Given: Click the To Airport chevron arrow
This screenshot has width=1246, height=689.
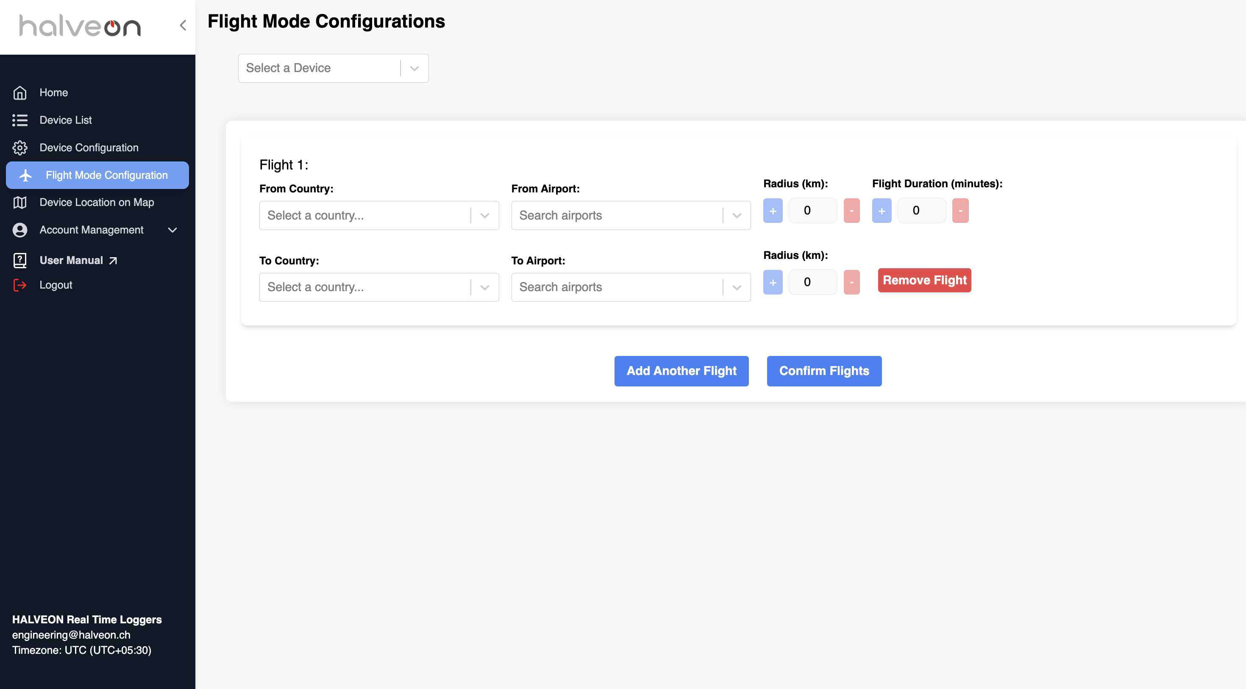Looking at the screenshot, I should [x=737, y=287].
